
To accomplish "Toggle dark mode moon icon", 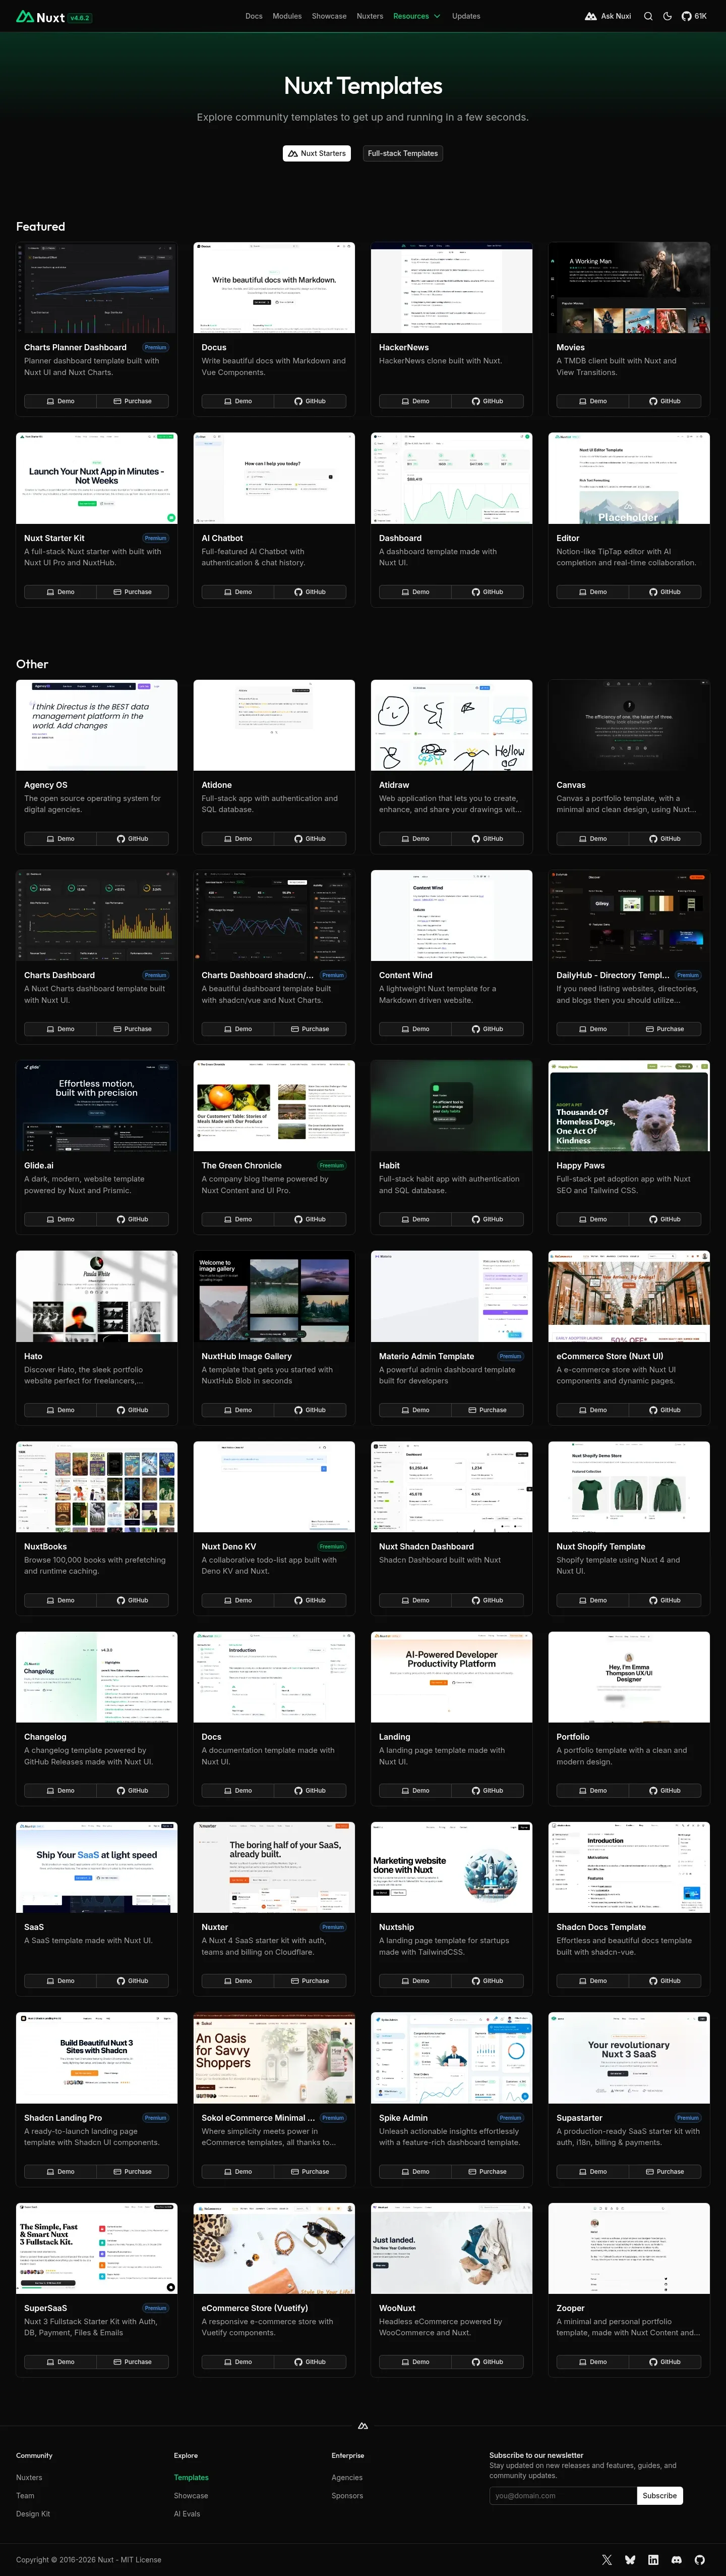I will [667, 16].
